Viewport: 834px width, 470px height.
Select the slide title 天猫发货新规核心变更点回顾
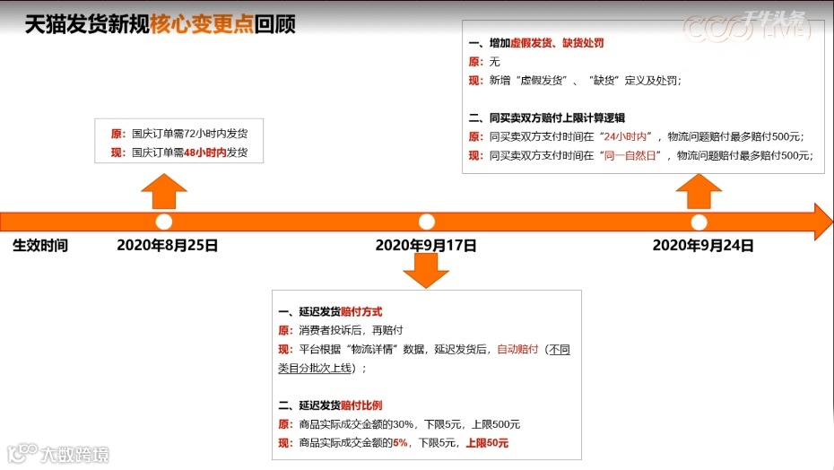(x=161, y=24)
